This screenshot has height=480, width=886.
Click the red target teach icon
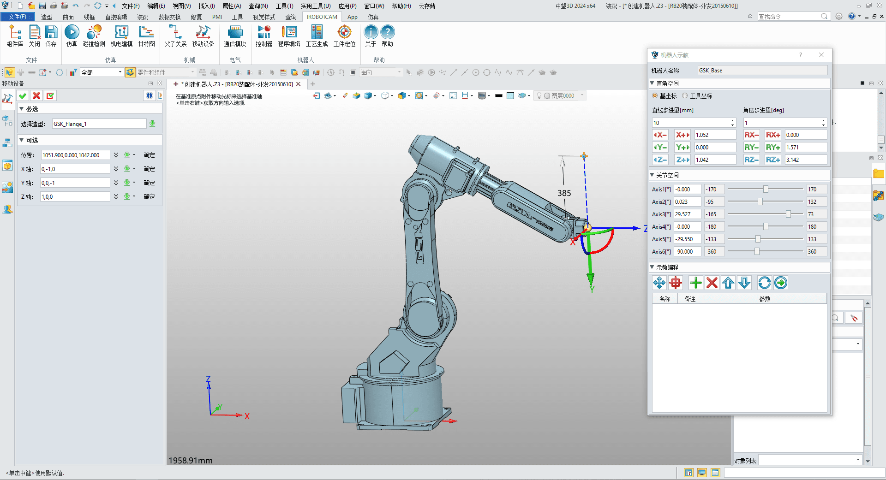[x=676, y=283]
